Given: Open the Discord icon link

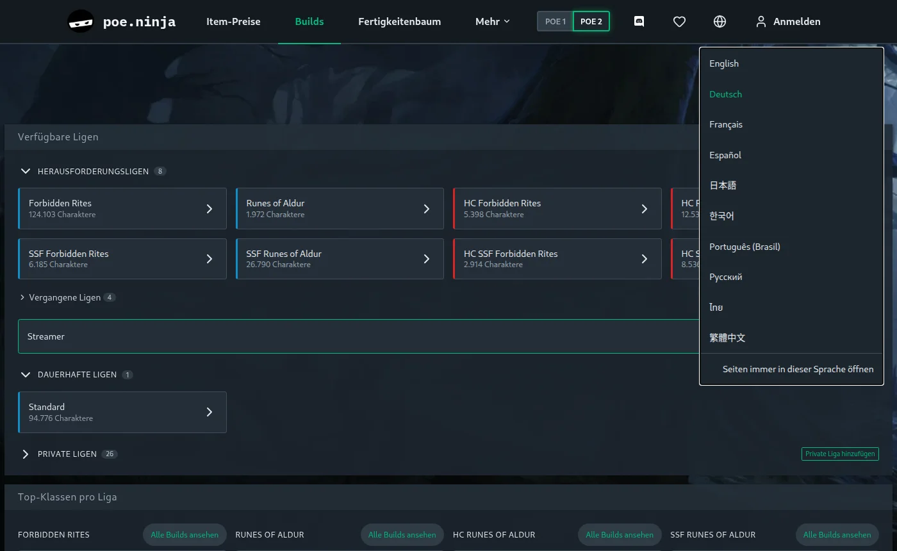Looking at the screenshot, I should pos(639,22).
